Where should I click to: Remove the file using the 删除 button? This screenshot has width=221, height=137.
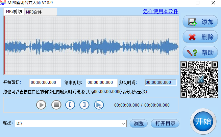point(200,37)
